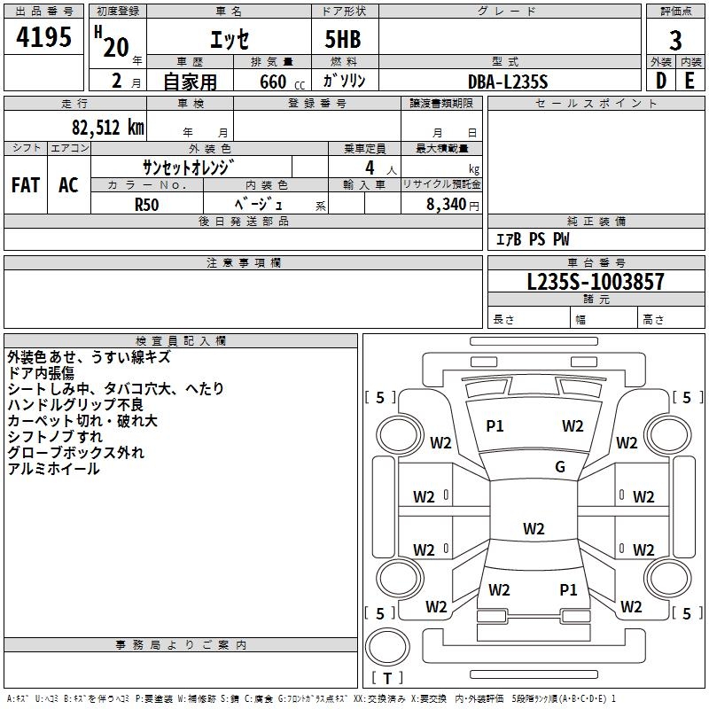This screenshot has width=709, height=709.
Task: Select the 後日発送部品 header
Action: [x=243, y=221]
